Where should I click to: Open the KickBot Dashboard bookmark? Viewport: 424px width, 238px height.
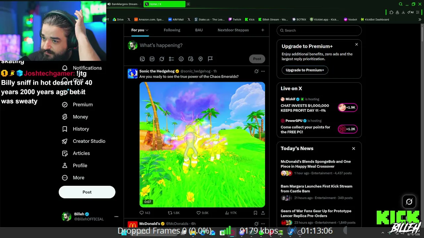(375, 20)
